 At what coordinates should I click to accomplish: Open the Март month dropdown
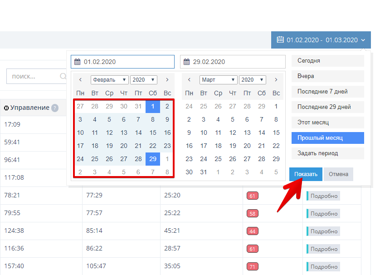click(x=218, y=80)
